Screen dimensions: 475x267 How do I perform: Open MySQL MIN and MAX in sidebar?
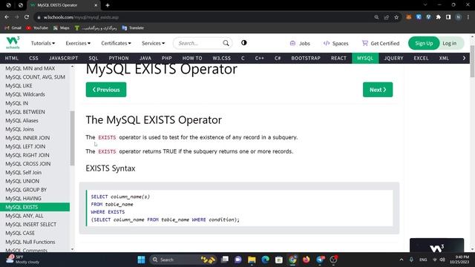(x=30, y=68)
